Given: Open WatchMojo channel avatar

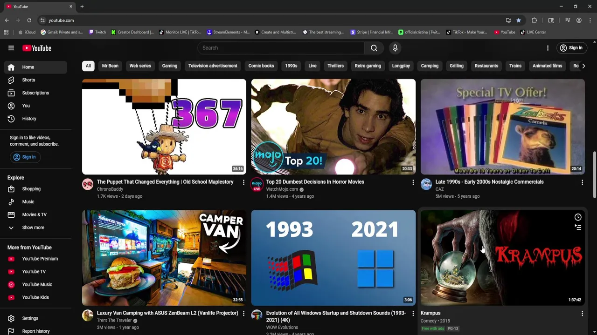Looking at the screenshot, I should pyautogui.click(x=257, y=184).
